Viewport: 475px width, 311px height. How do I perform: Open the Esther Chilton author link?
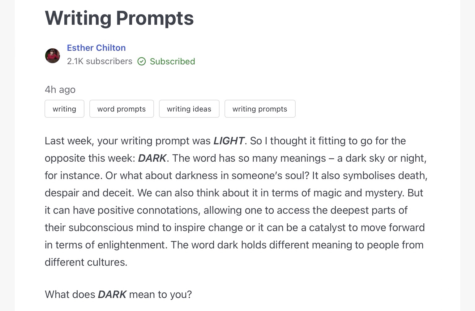pos(96,48)
